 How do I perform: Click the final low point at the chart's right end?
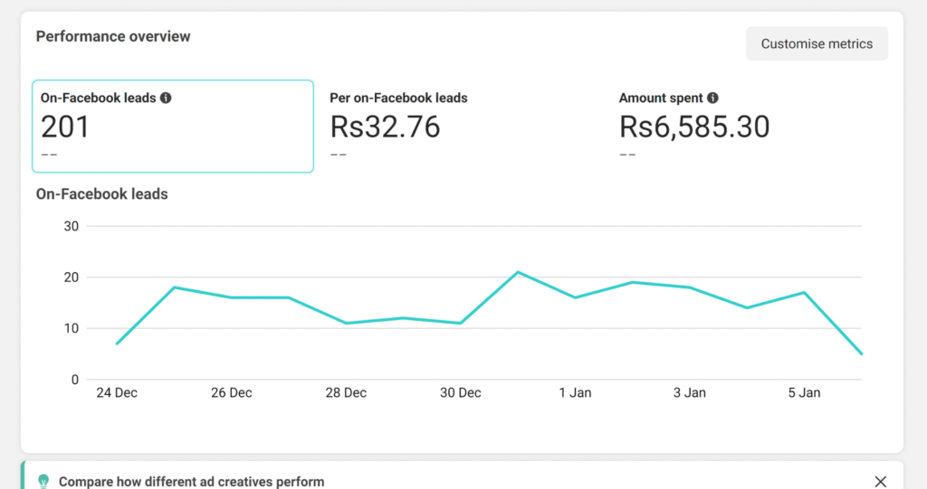861,353
